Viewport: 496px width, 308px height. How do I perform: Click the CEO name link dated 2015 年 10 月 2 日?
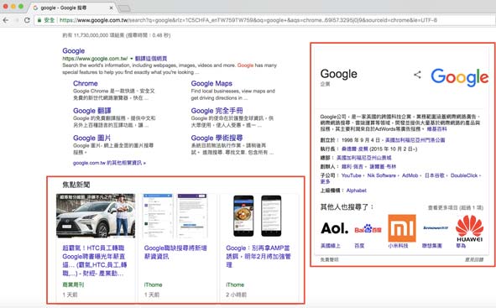point(355,149)
